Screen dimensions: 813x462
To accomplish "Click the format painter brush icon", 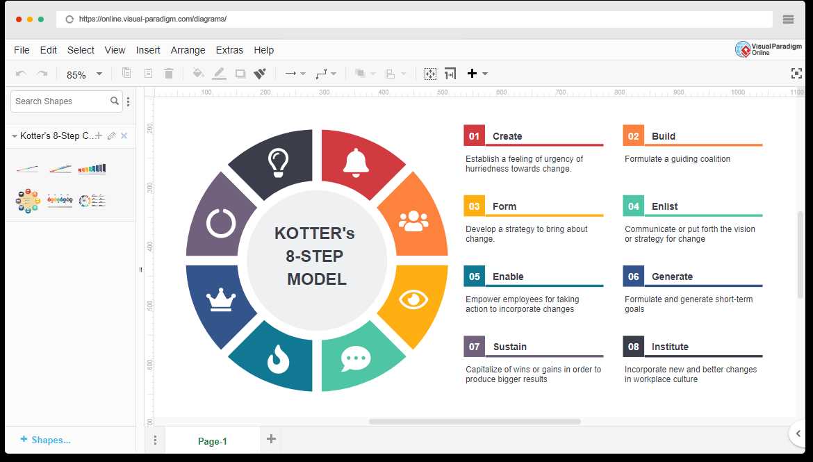I will pos(260,74).
